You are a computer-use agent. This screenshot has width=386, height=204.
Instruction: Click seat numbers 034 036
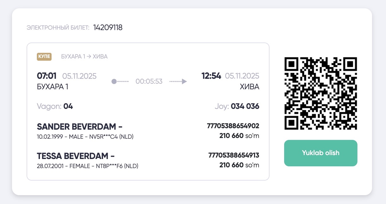point(245,106)
